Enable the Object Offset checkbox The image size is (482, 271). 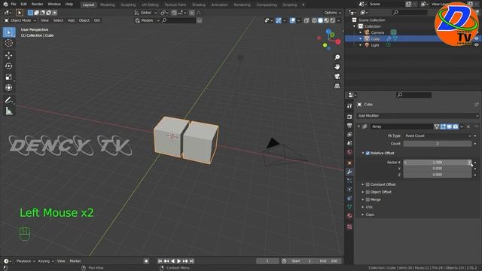click(368, 192)
